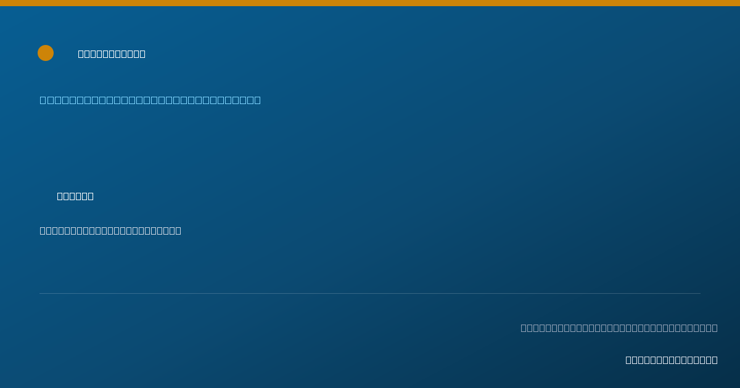Click the thin horizontal divider line
This screenshot has height=388, width=740.
[x=370, y=293]
